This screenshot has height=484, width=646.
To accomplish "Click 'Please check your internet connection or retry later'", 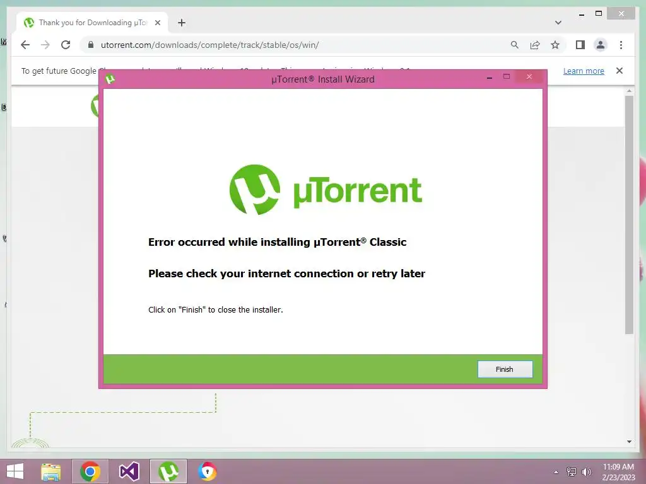I will (x=287, y=274).
